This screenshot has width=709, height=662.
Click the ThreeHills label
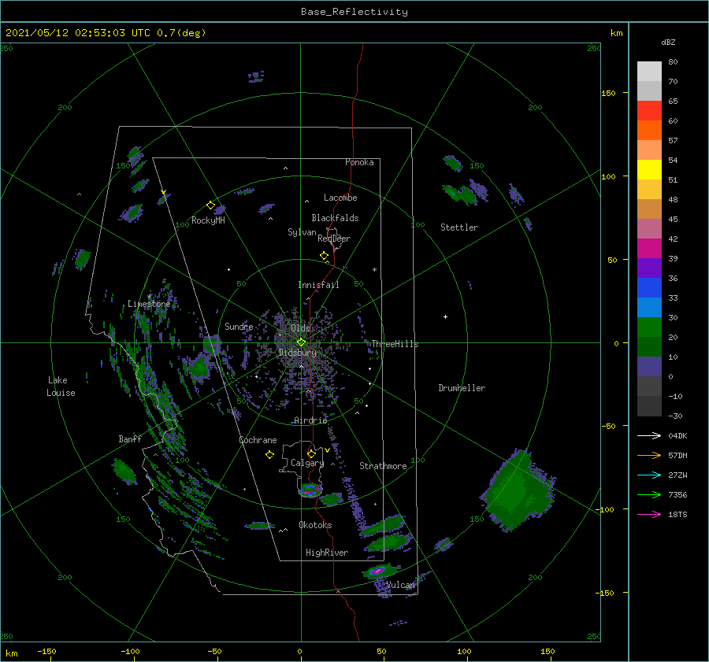pos(395,344)
